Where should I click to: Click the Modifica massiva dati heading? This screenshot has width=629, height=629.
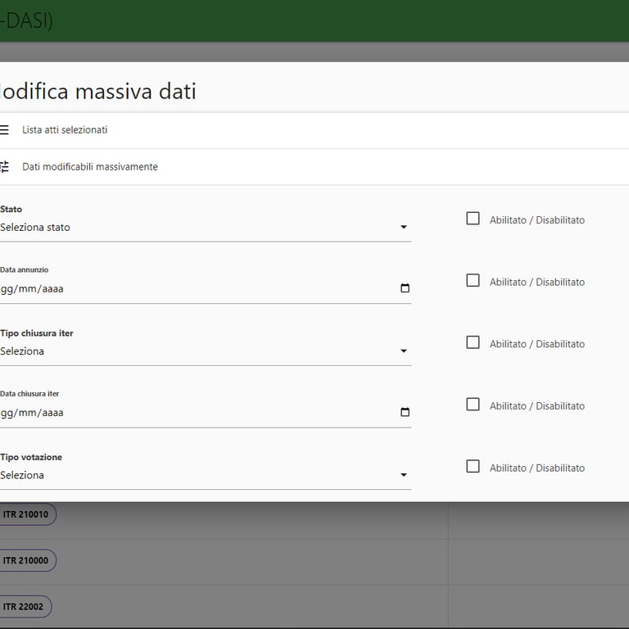click(98, 91)
